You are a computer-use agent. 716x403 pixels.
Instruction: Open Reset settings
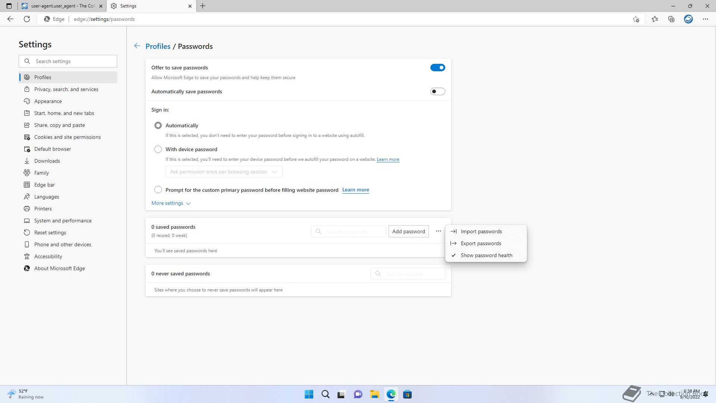[x=68, y=232]
